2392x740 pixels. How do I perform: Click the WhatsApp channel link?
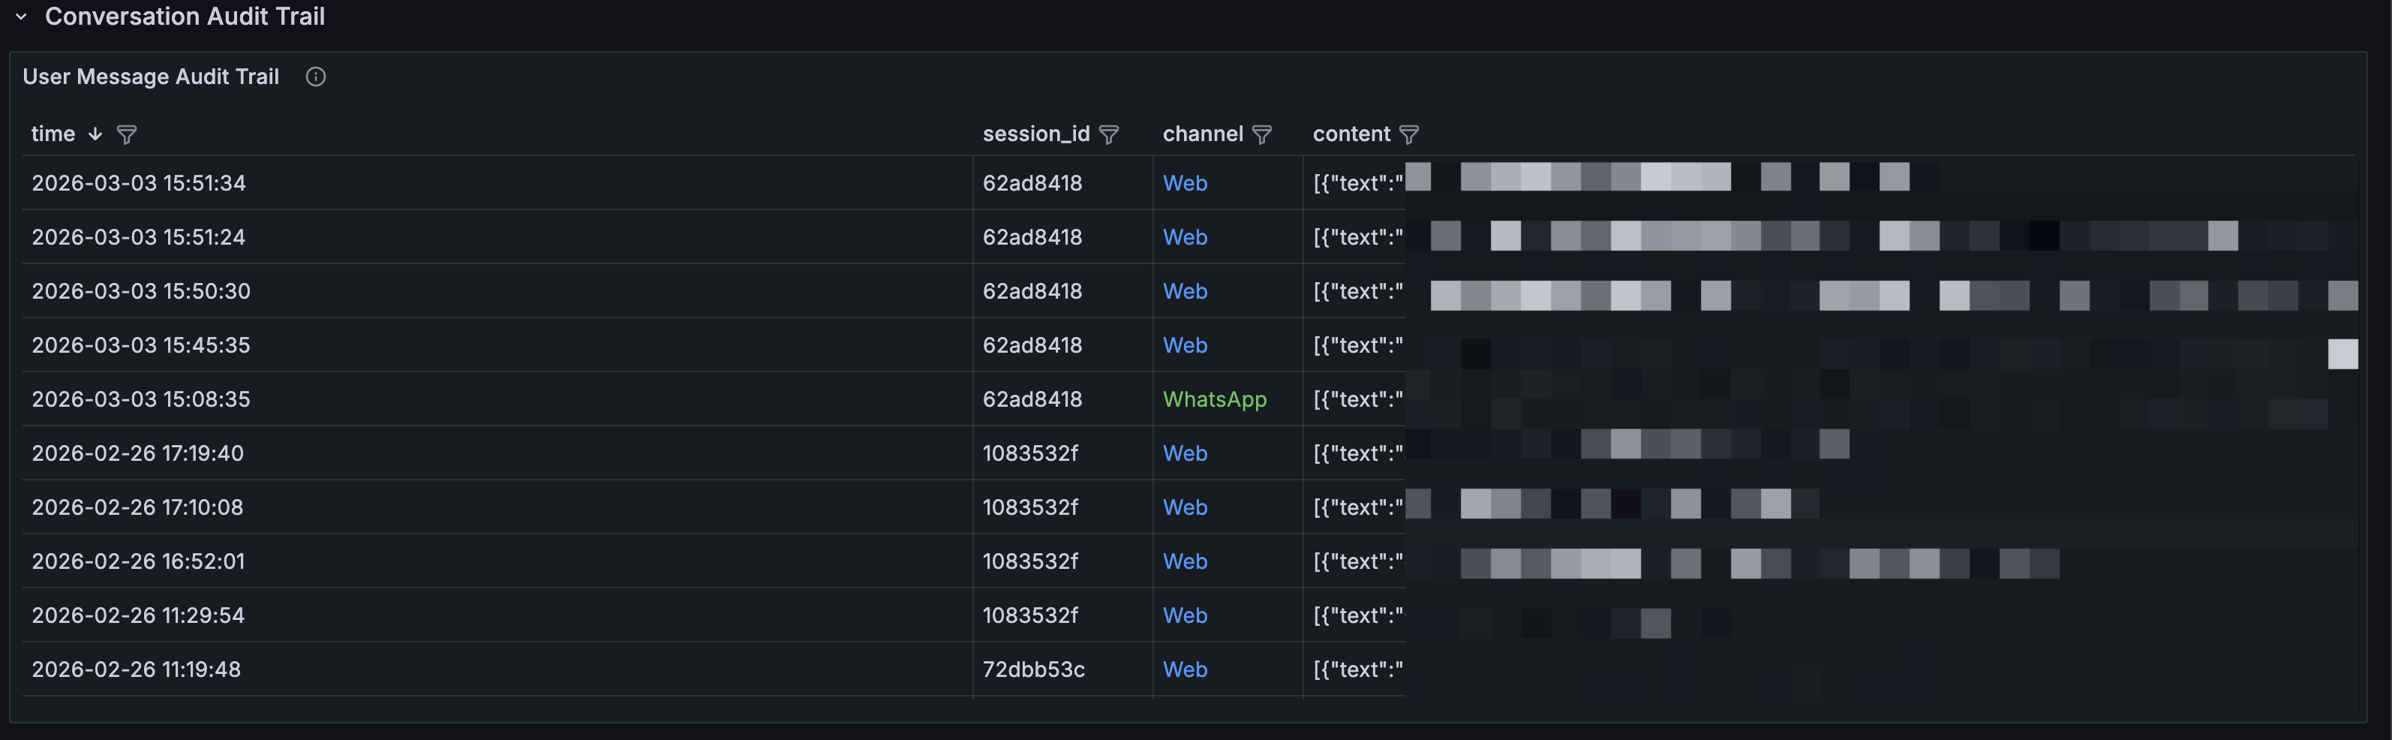(1215, 399)
